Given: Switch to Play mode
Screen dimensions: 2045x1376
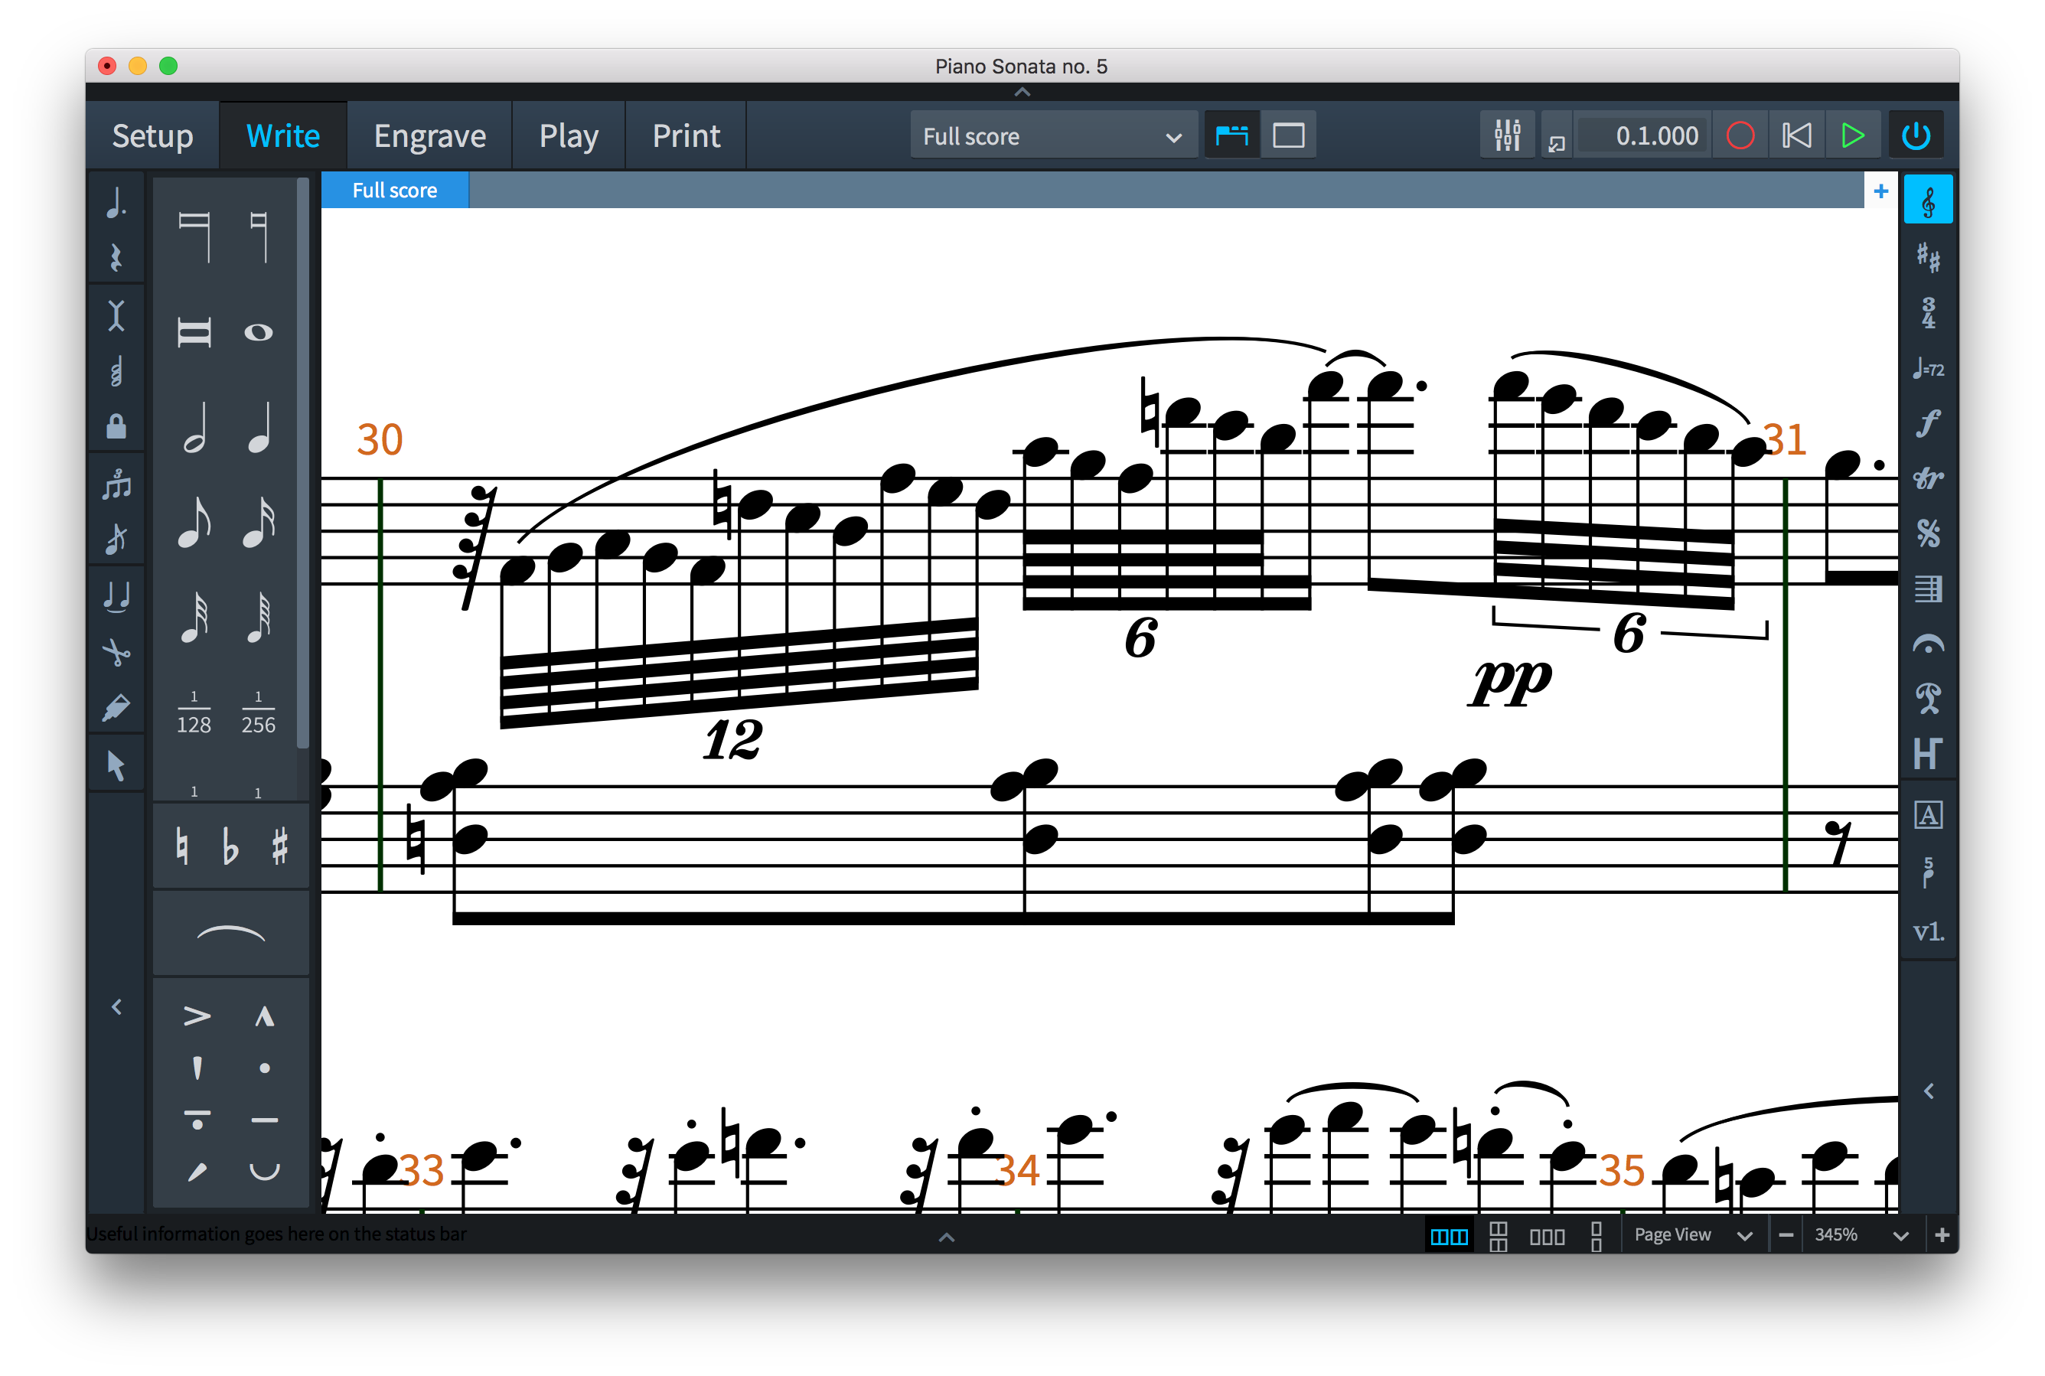Looking at the screenshot, I should click(x=568, y=136).
